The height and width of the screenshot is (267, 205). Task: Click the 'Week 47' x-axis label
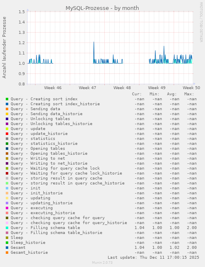(x=87, y=88)
